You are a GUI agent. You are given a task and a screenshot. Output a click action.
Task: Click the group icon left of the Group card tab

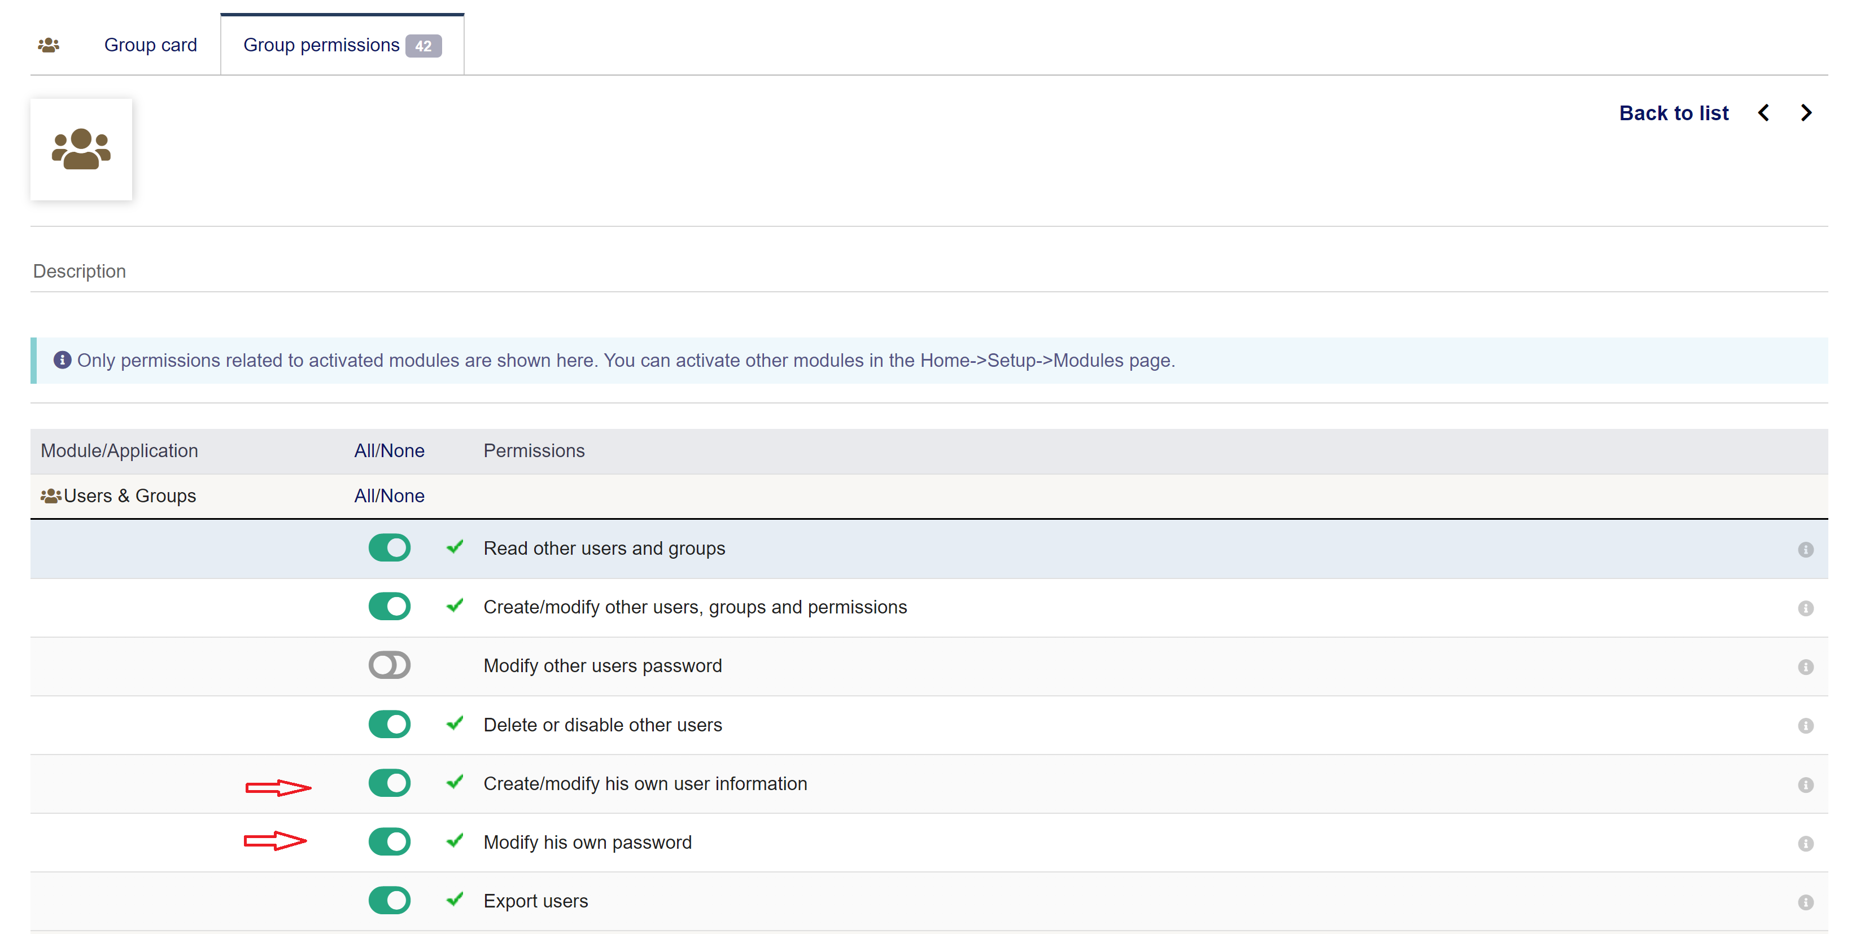[x=48, y=45]
